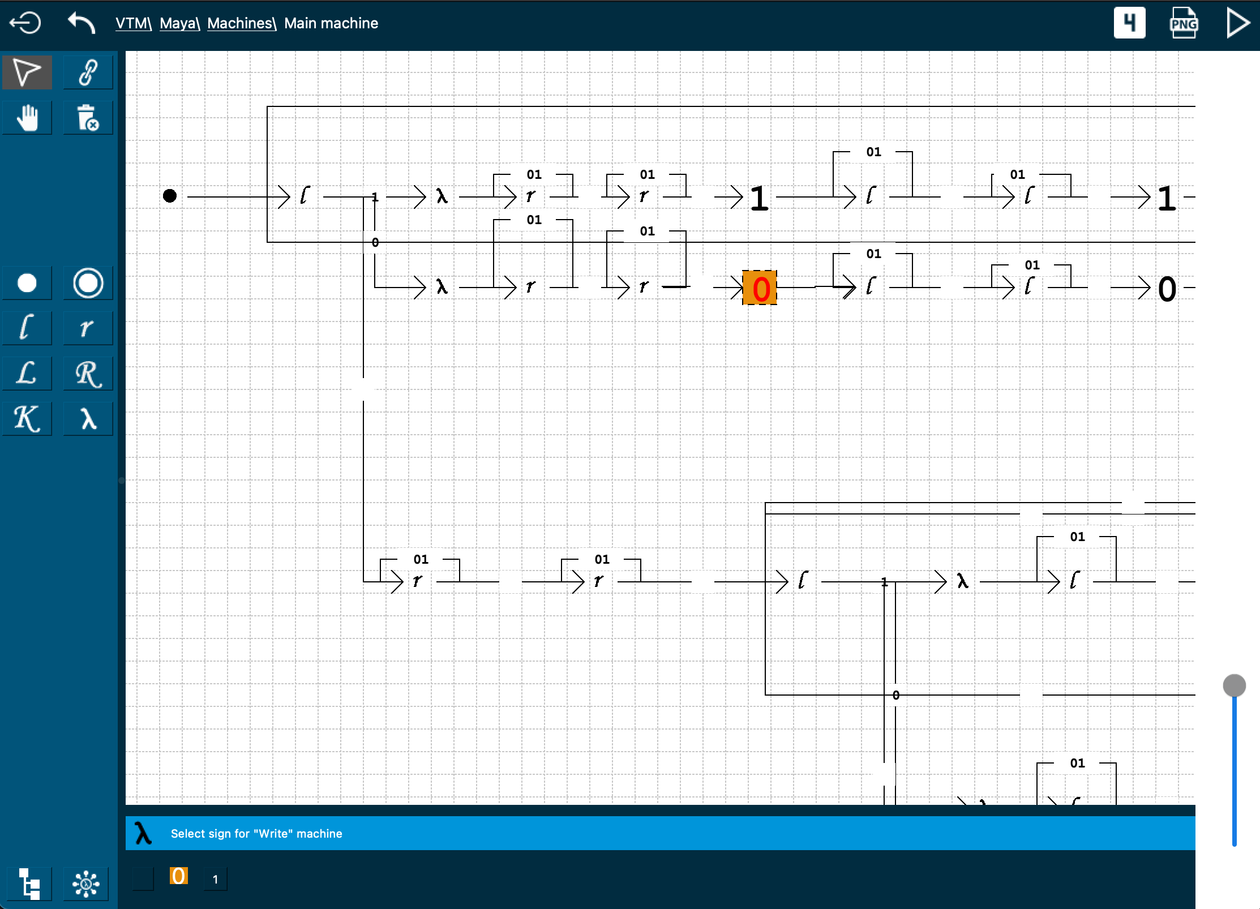Choose sign 1 for Write machine
This screenshot has height=909, width=1260.
pyautogui.click(x=215, y=879)
